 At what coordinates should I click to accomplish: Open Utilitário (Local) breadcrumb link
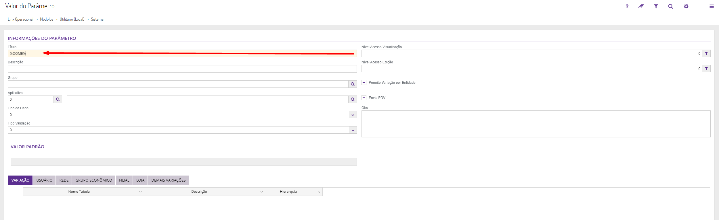click(72, 19)
